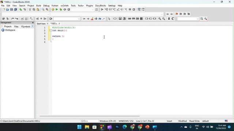Jump back in navigation history
Image resolution: width=234 pixels, height=131 pixels.
pos(167,14)
